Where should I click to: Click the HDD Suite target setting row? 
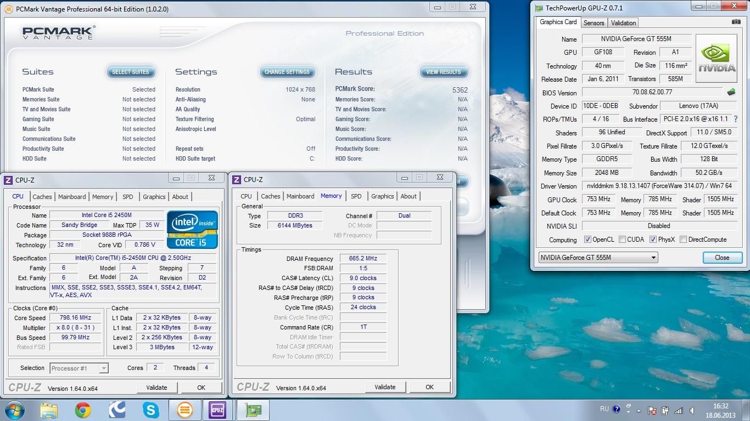coord(245,158)
